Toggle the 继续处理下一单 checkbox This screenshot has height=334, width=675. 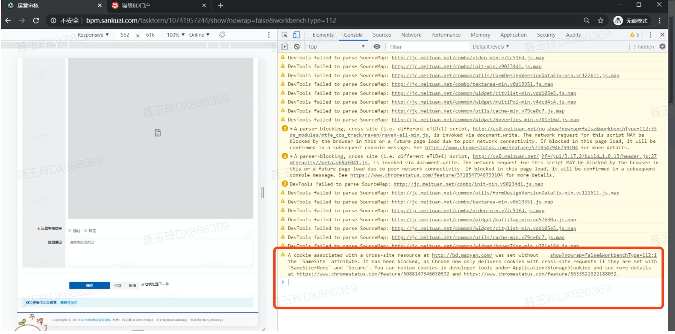click(x=143, y=285)
